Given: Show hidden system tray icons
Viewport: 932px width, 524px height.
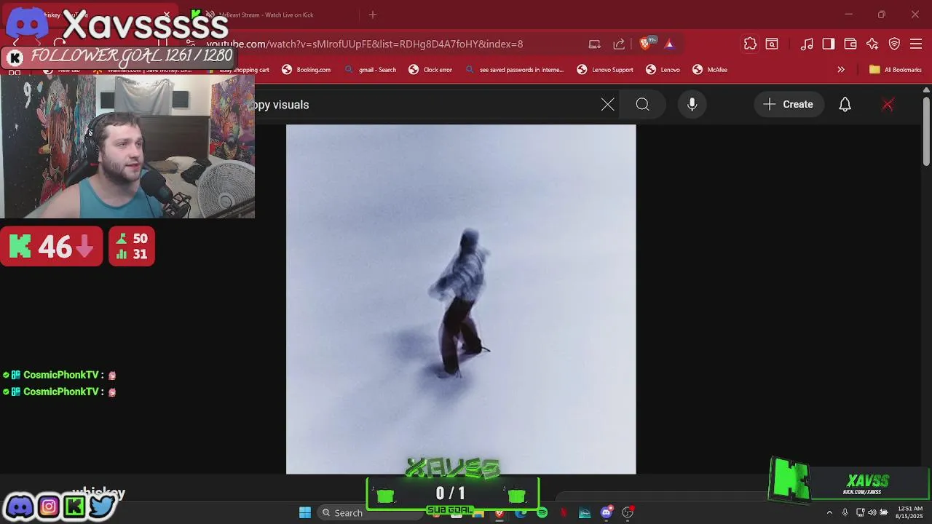Looking at the screenshot, I should click(829, 513).
